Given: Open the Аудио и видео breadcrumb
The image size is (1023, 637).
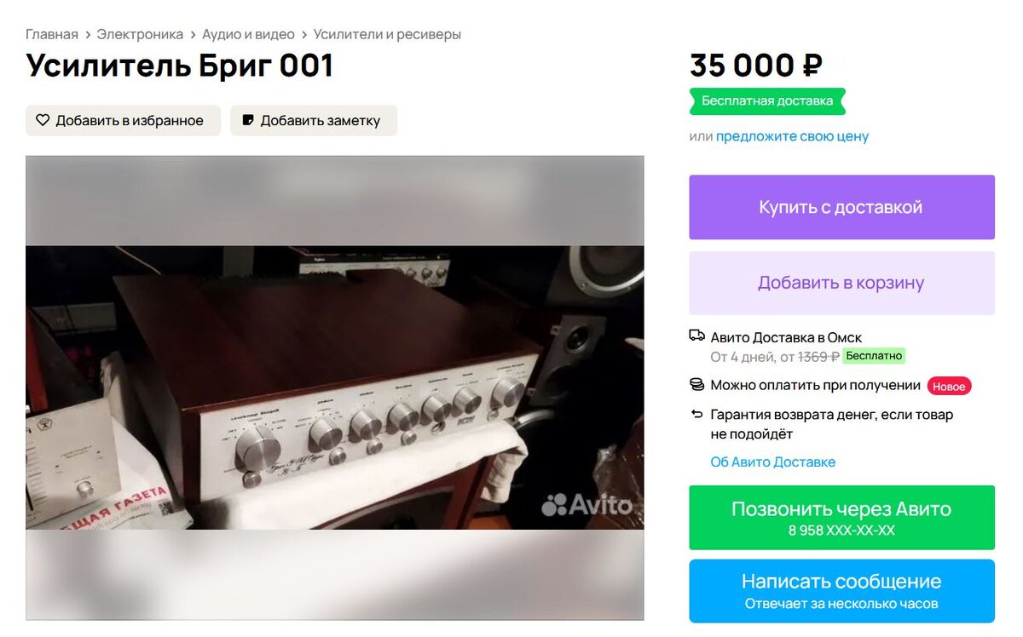Looking at the screenshot, I should 248,35.
